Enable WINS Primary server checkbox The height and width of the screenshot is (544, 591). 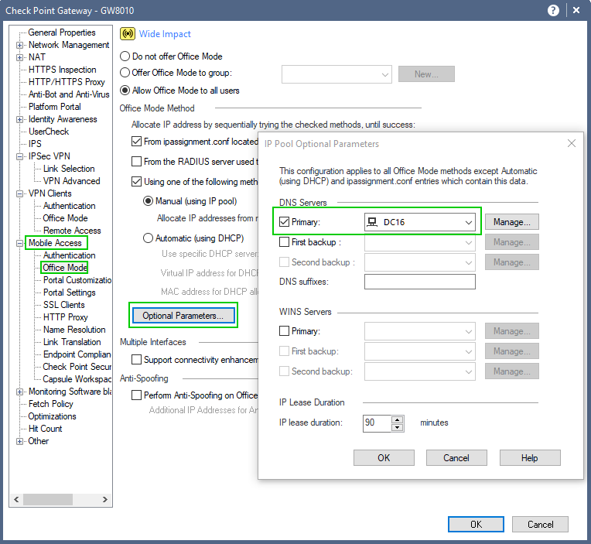pyautogui.click(x=284, y=331)
